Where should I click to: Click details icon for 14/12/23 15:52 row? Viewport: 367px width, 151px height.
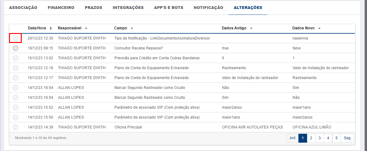(15, 107)
